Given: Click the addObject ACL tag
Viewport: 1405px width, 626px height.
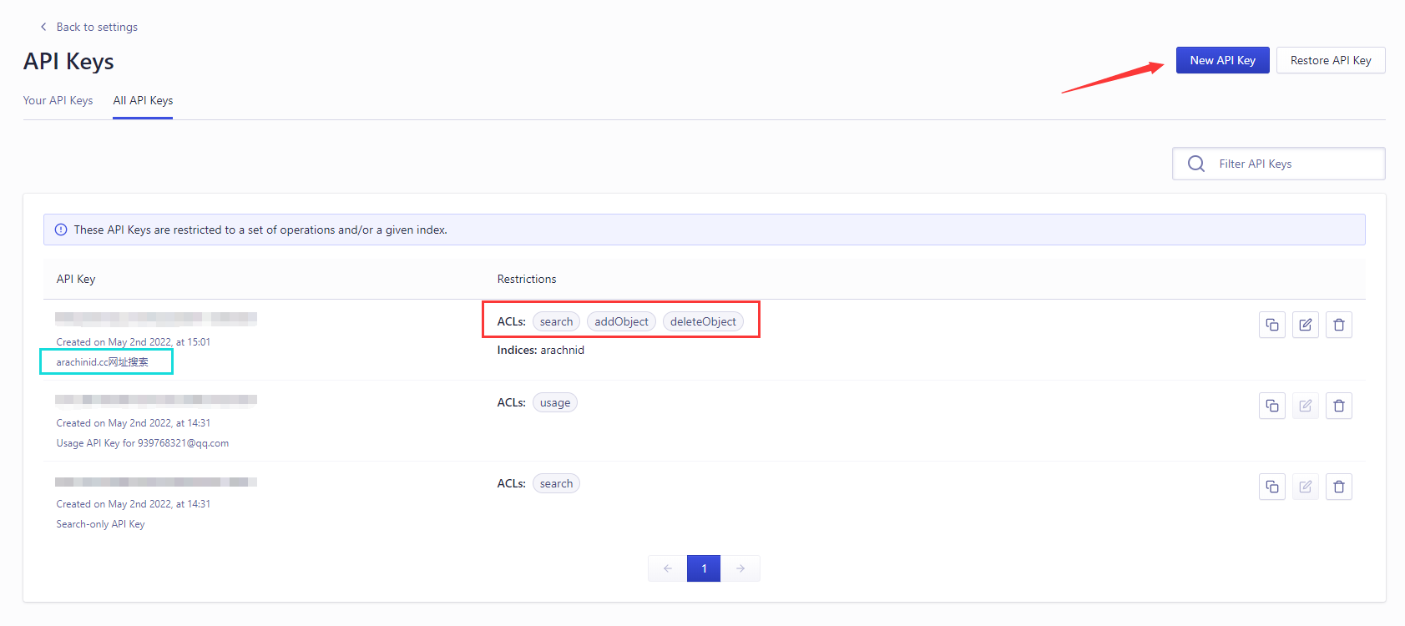Looking at the screenshot, I should pyautogui.click(x=621, y=321).
